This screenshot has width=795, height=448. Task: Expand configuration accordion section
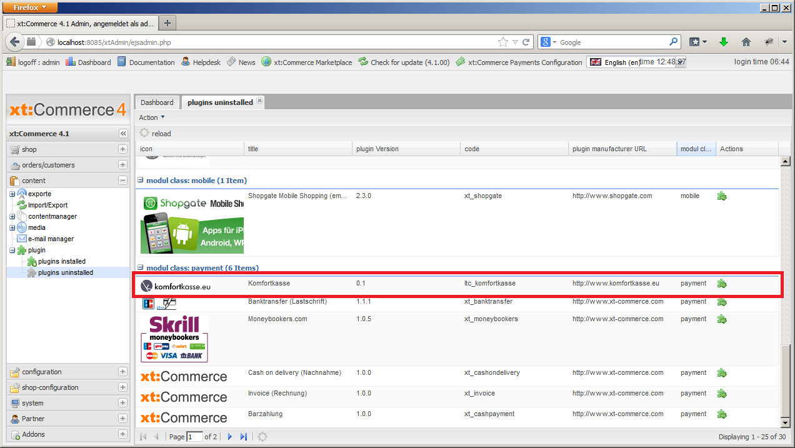tap(122, 372)
